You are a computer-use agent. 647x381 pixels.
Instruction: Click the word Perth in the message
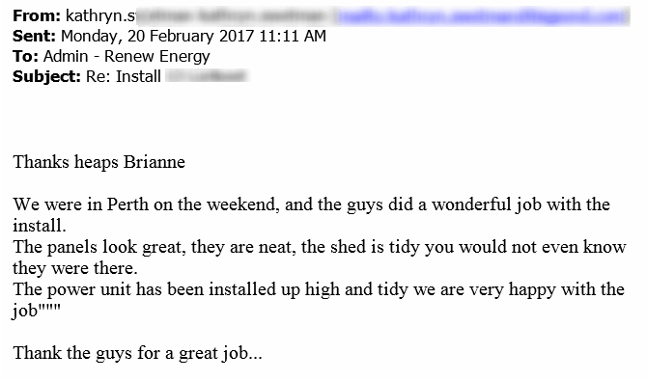[127, 204]
